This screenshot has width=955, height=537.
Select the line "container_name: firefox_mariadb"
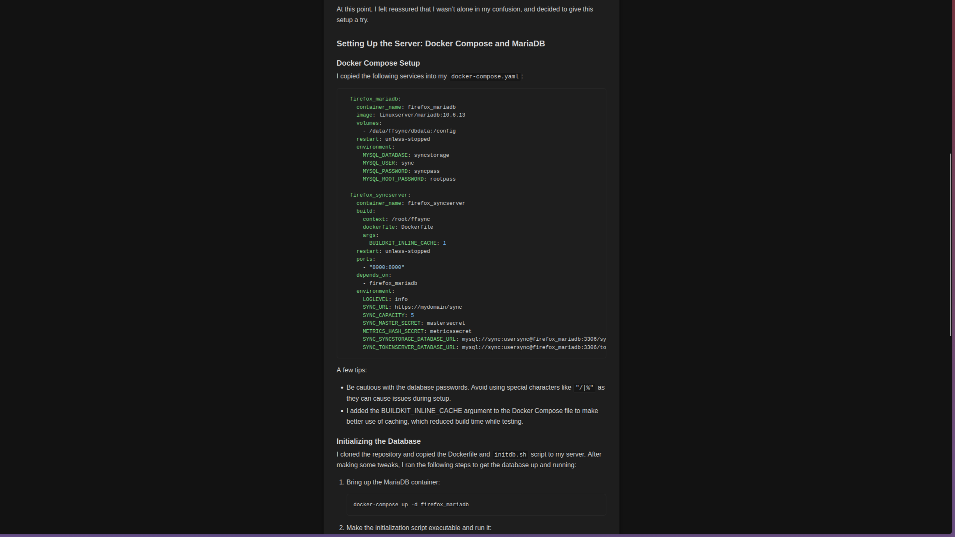coord(406,107)
